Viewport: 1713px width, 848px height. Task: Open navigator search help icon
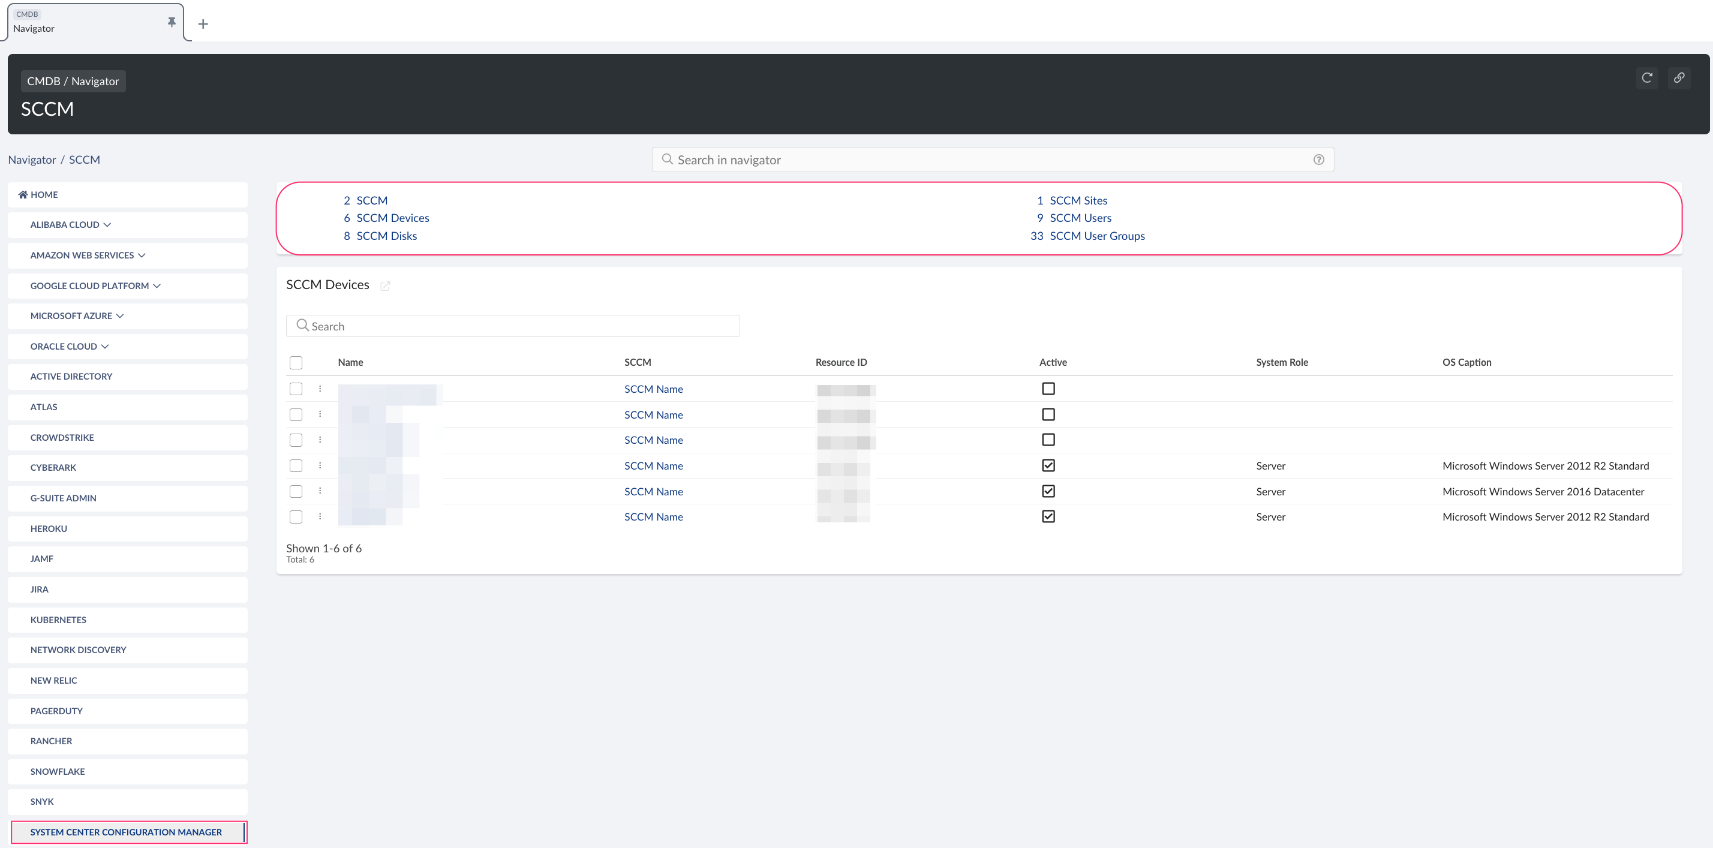click(x=1319, y=160)
